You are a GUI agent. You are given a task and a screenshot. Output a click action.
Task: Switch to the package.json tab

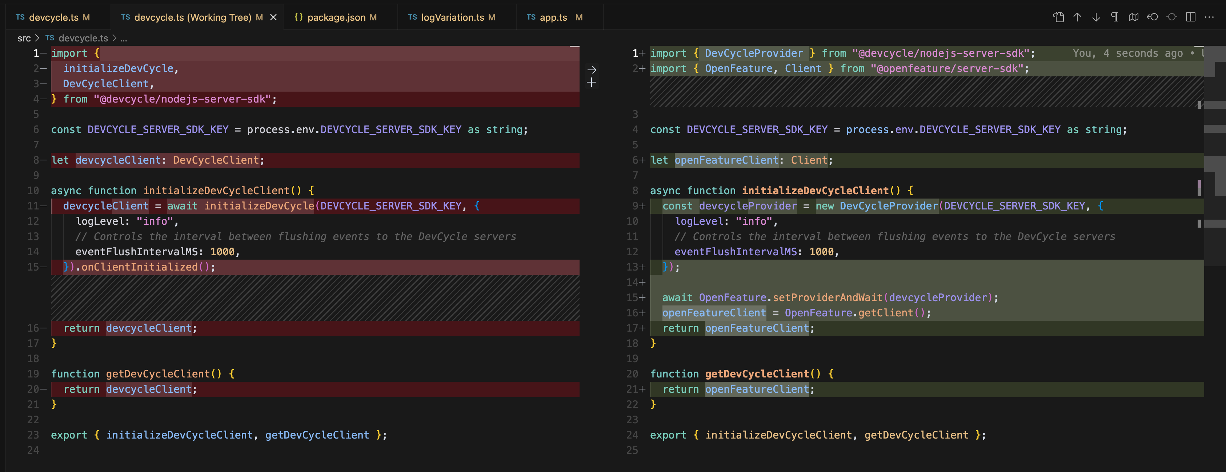pyautogui.click(x=336, y=17)
